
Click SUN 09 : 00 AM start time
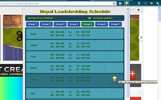57,32
